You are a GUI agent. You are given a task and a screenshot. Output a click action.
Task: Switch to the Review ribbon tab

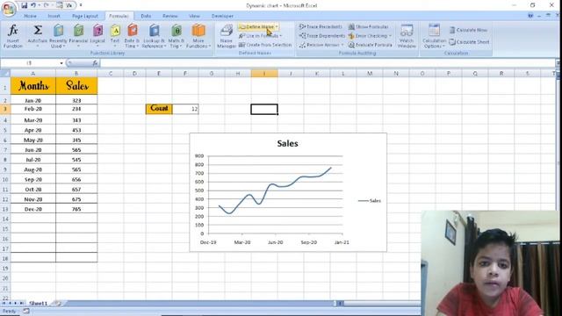tap(169, 16)
